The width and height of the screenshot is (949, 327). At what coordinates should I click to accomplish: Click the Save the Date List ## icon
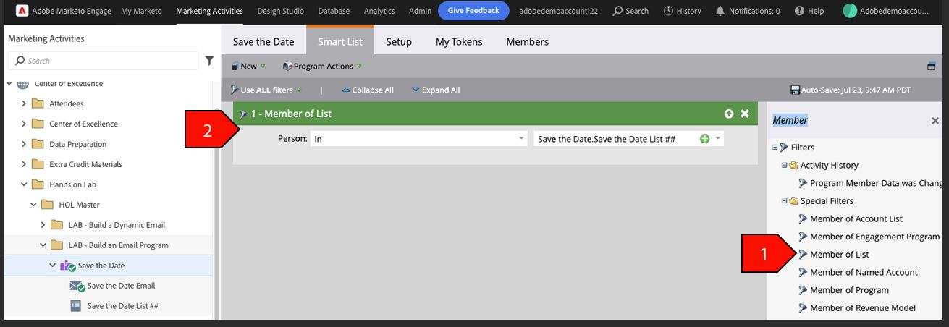click(75, 306)
